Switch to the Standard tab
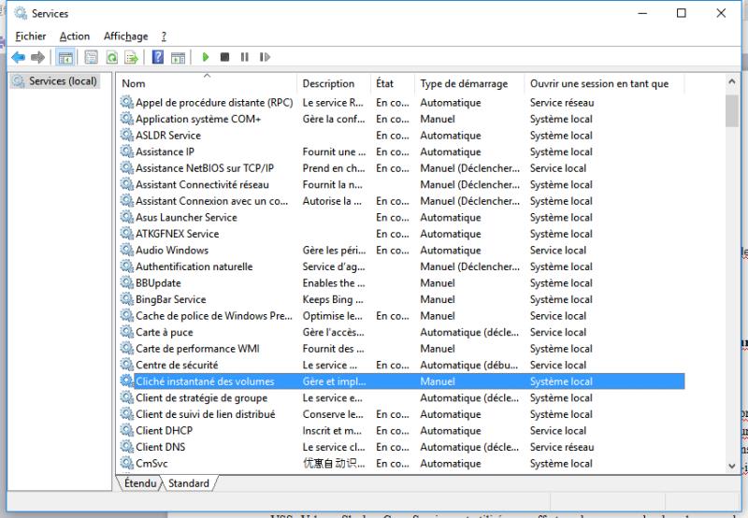 [x=189, y=483]
